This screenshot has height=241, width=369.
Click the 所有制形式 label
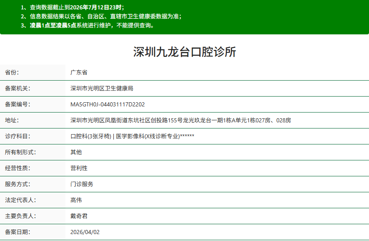(x=20, y=152)
